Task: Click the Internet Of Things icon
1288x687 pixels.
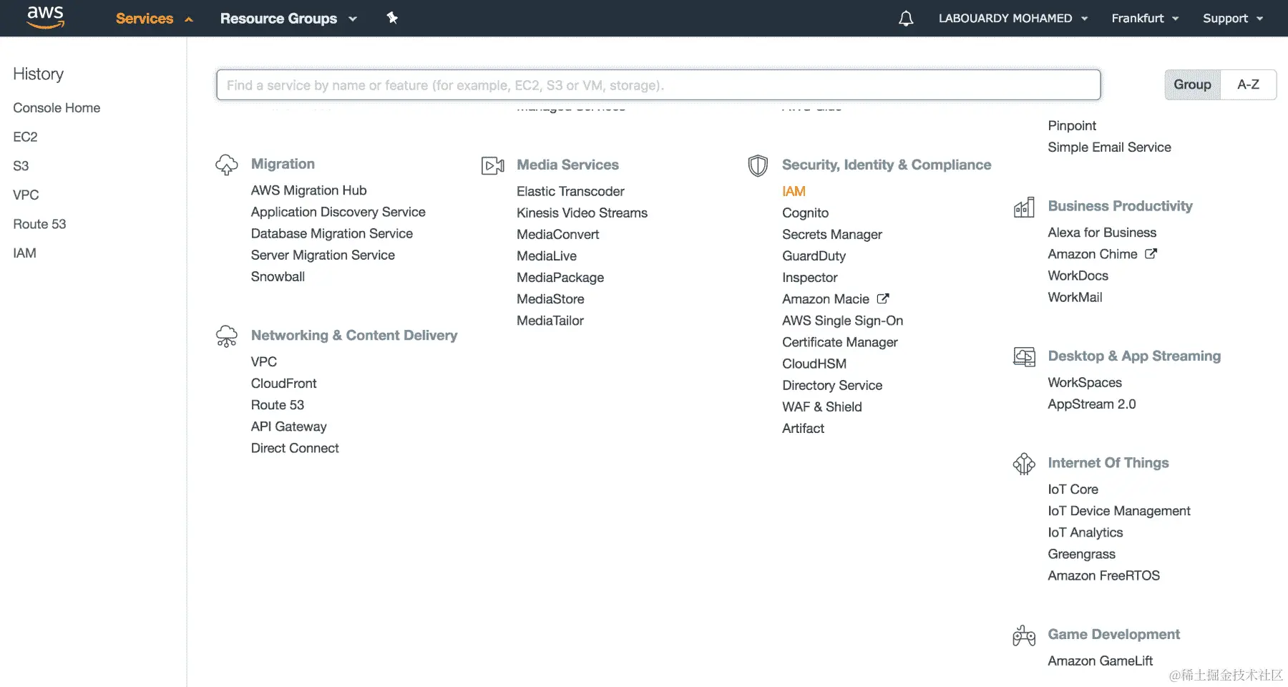Action: coord(1024,464)
